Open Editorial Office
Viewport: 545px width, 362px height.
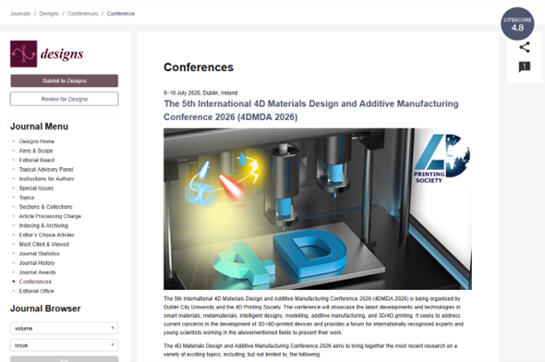click(37, 291)
